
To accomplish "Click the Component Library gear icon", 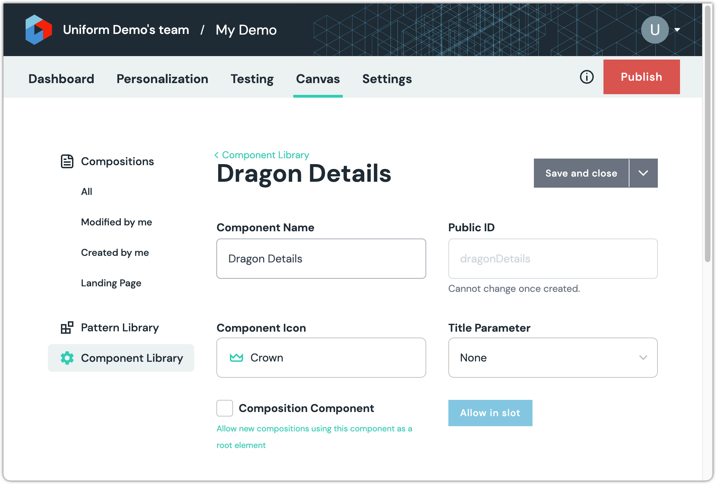I will [67, 358].
